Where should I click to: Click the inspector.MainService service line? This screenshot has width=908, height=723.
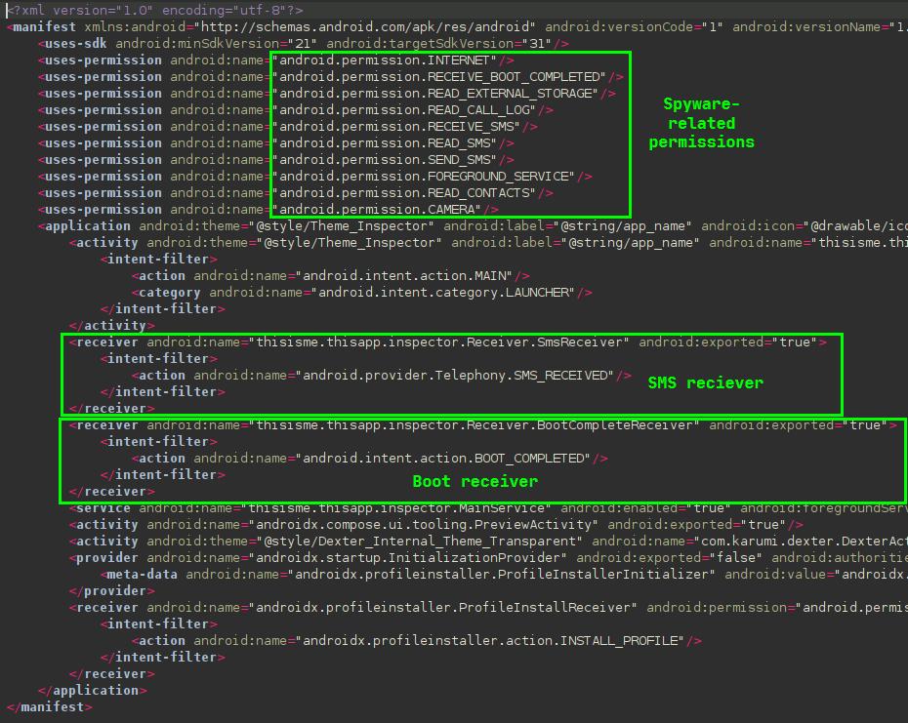click(489, 507)
